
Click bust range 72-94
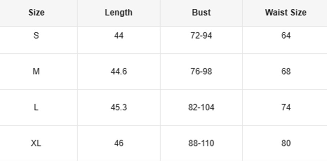click(x=201, y=36)
